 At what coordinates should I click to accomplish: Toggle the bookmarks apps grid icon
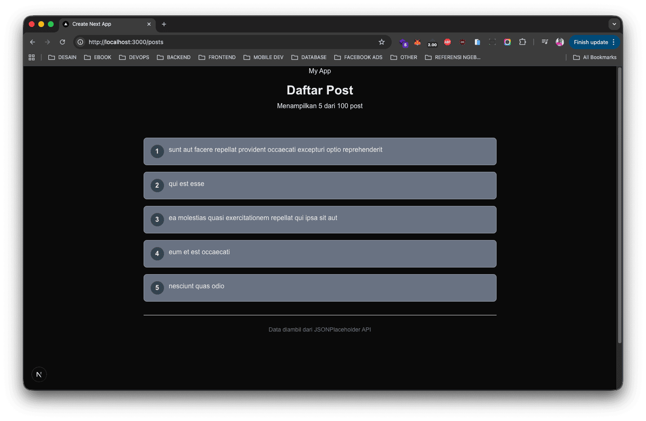(32, 57)
